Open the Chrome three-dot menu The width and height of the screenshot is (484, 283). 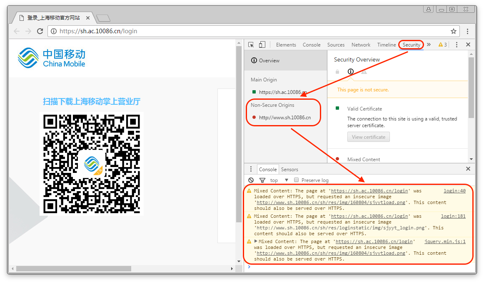pos(467,31)
